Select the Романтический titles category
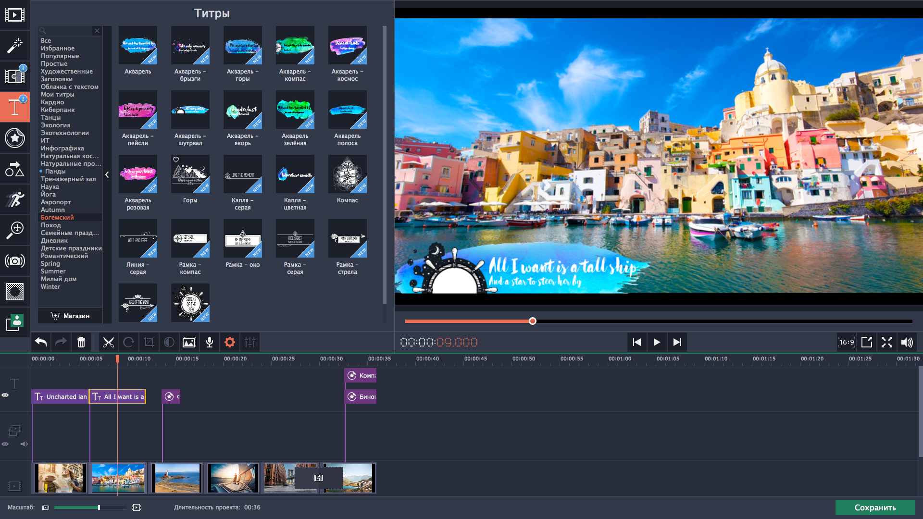 [64, 256]
